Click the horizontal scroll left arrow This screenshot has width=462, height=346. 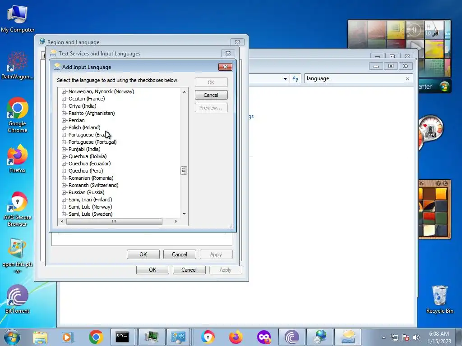(62, 221)
